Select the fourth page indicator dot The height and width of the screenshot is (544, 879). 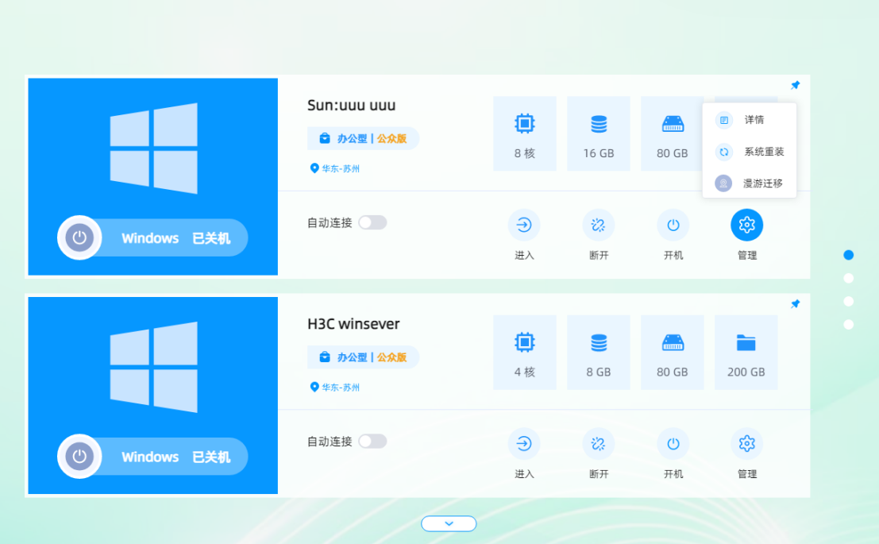[x=849, y=324]
